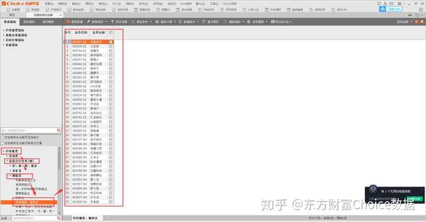426x222 pixels.
Task: Open the Choice学院 menu
Action: point(230,4)
